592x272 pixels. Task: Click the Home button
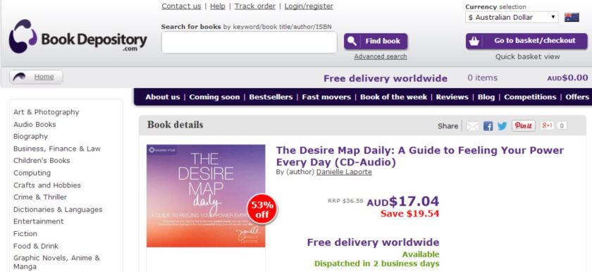[x=36, y=77]
